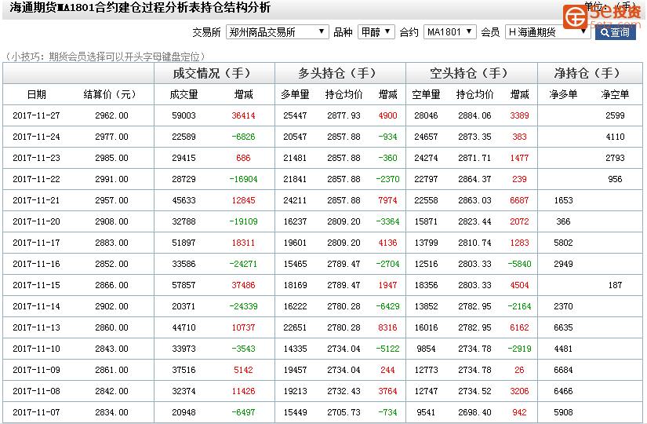Click short average price 2698.40

[x=474, y=412]
